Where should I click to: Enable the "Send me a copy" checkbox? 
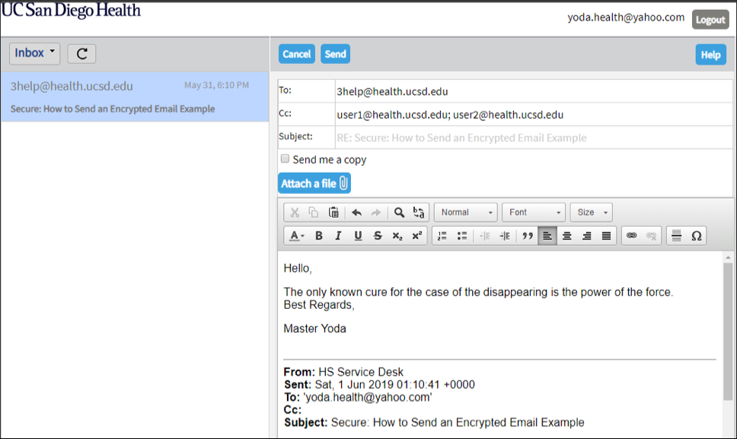click(286, 159)
